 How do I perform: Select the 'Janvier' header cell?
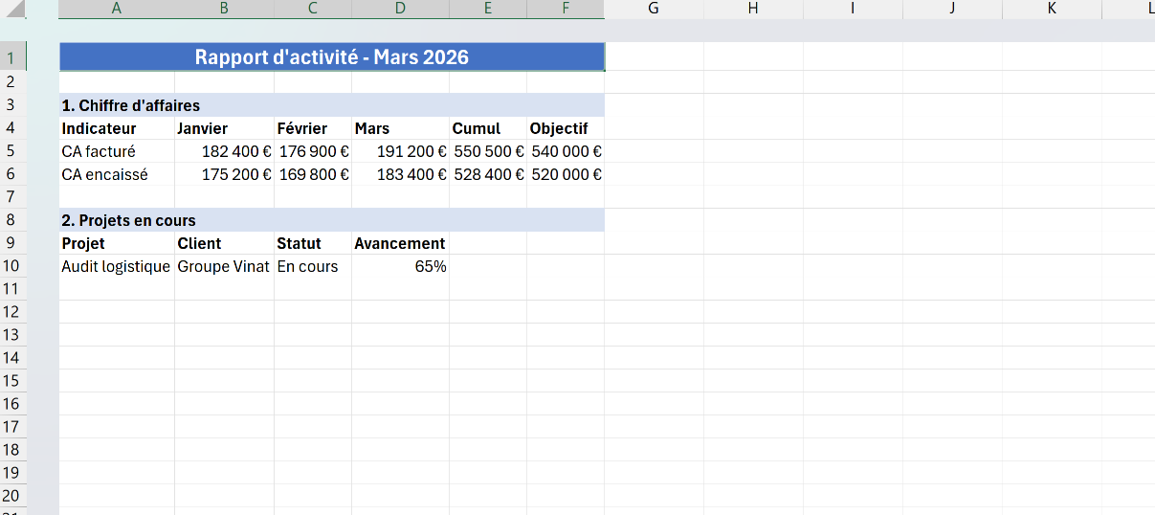coord(225,128)
